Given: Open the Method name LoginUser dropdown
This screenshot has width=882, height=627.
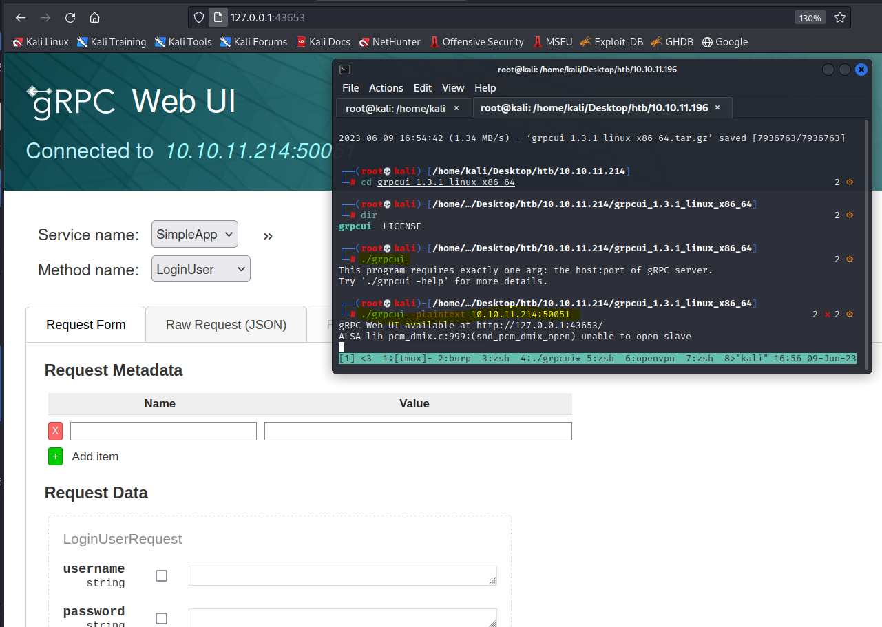Looking at the screenshot, I should pyautogui.click(x=200, y=269).
